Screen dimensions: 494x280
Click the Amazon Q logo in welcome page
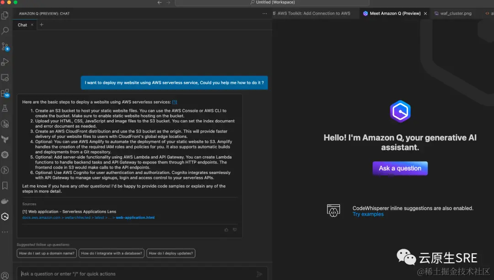click(x=400, y=111)
